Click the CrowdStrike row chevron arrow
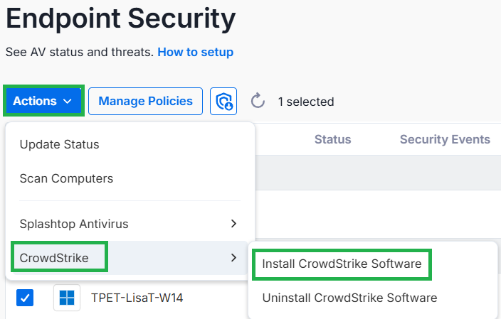This screenshot has height=319, width=501. click(x=234, y=258)
